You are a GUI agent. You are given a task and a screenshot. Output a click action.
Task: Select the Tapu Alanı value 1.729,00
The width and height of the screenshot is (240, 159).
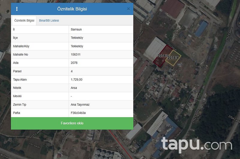pos(76,79)
